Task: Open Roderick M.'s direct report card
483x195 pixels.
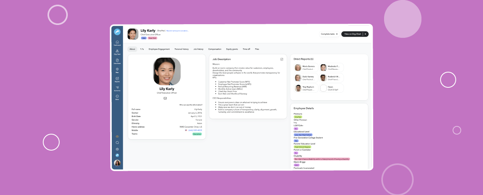Action: (331, 78)
